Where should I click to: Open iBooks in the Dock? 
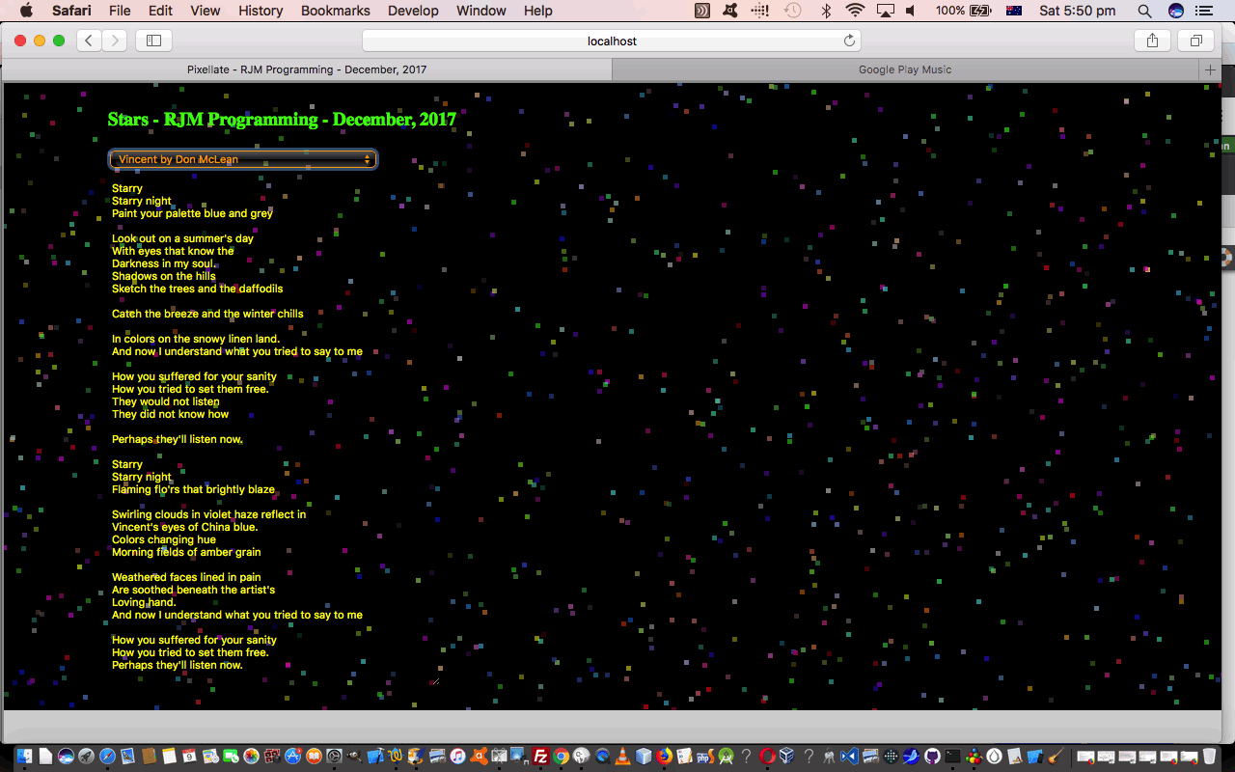(314, 756)
